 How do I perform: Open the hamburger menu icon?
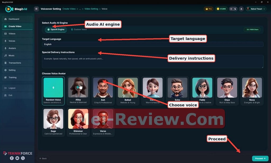(36, 9)
